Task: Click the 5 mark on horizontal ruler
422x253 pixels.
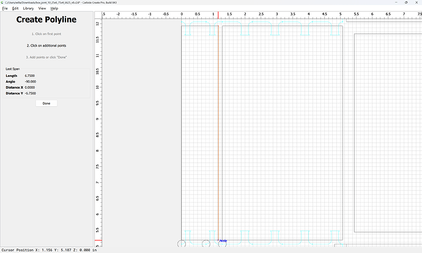Action: 341,14
